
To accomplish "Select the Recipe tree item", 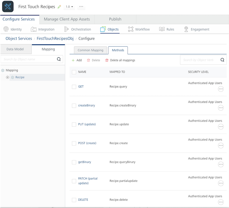I will pos(20,77).
